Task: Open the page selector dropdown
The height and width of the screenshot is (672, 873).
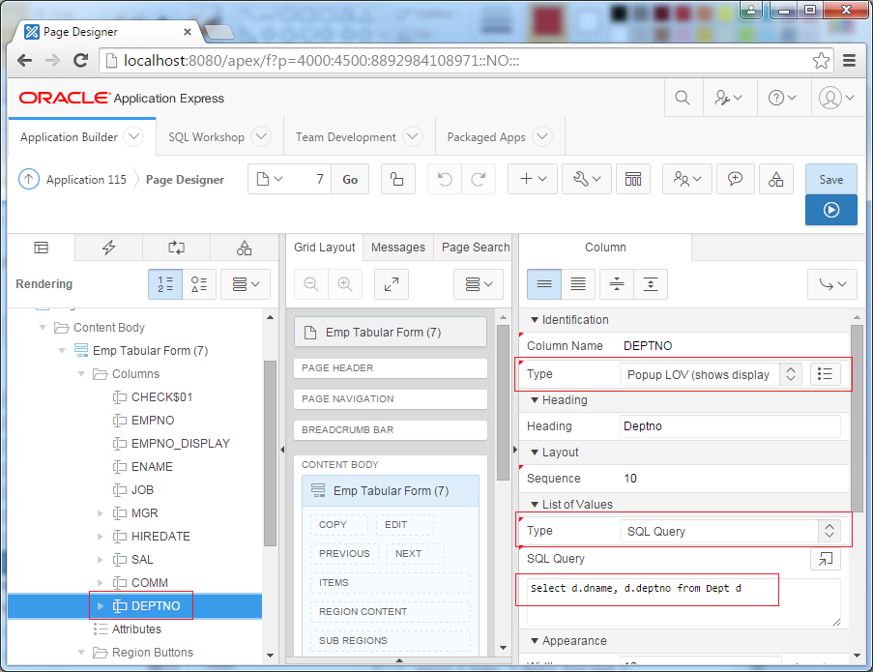Action: click(270, 179)
